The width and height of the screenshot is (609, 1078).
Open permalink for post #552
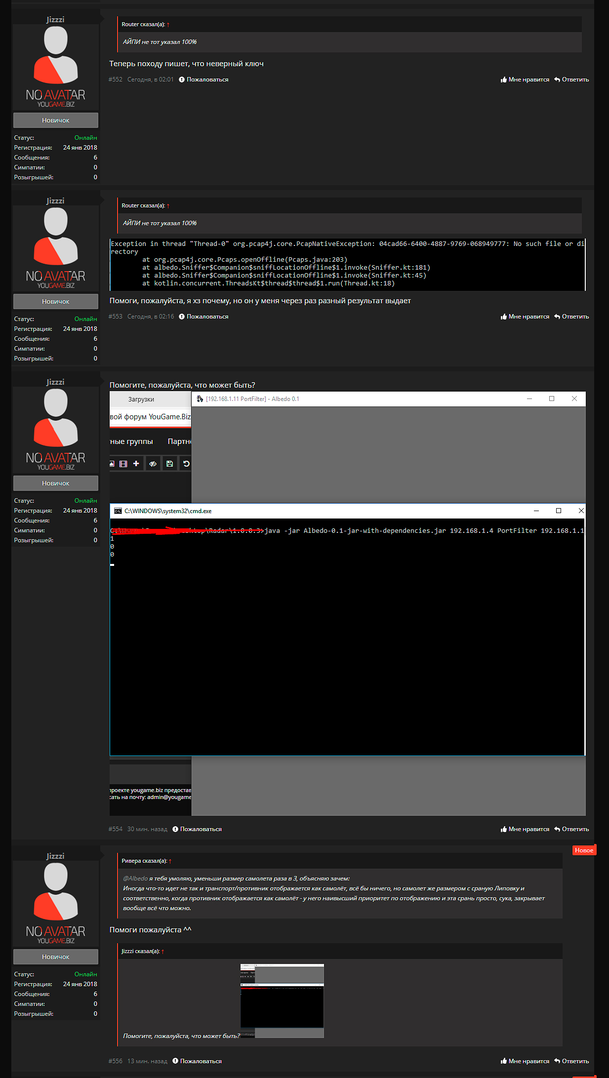(116, 80)
